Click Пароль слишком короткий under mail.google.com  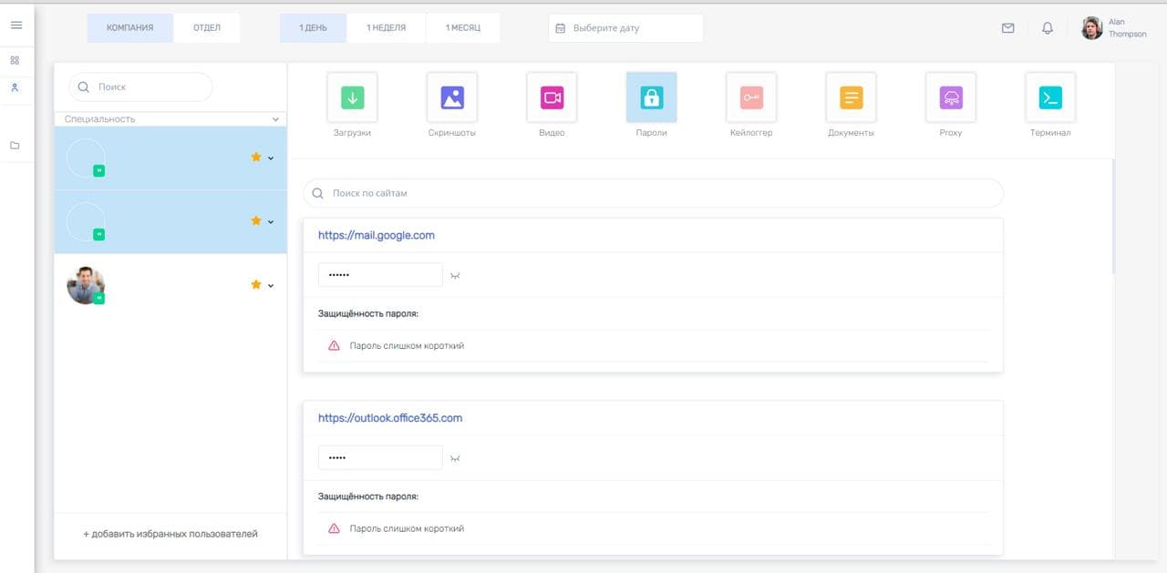(x=407, y=346)
